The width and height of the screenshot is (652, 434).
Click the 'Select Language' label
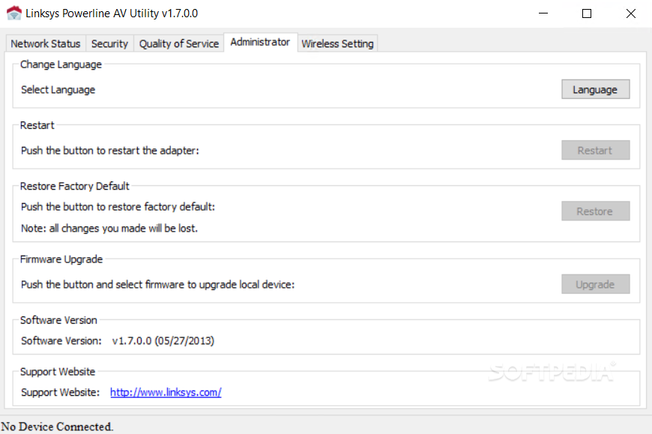click(x=58, y=90)
